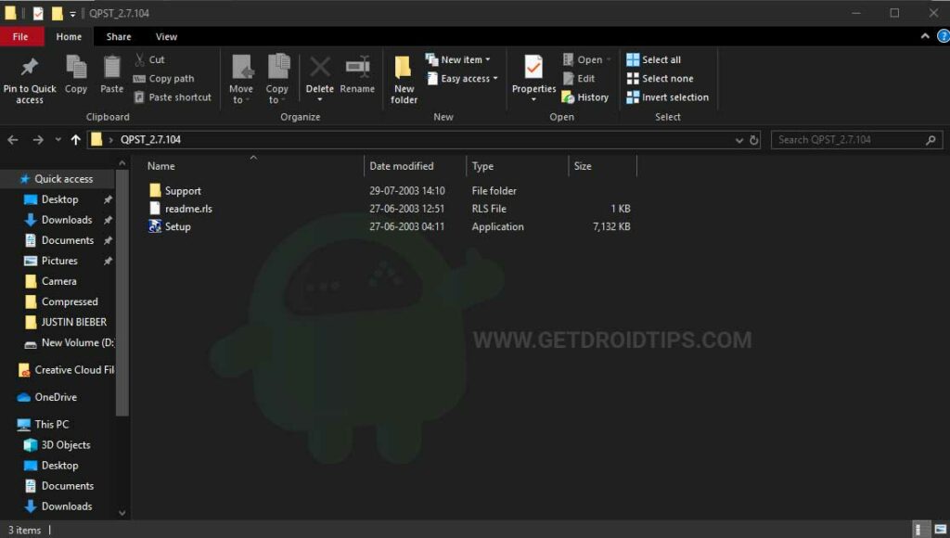This screenshot has width=950, height=538.
Task: Switch to large icons view
Action: (x=941, y=530)
